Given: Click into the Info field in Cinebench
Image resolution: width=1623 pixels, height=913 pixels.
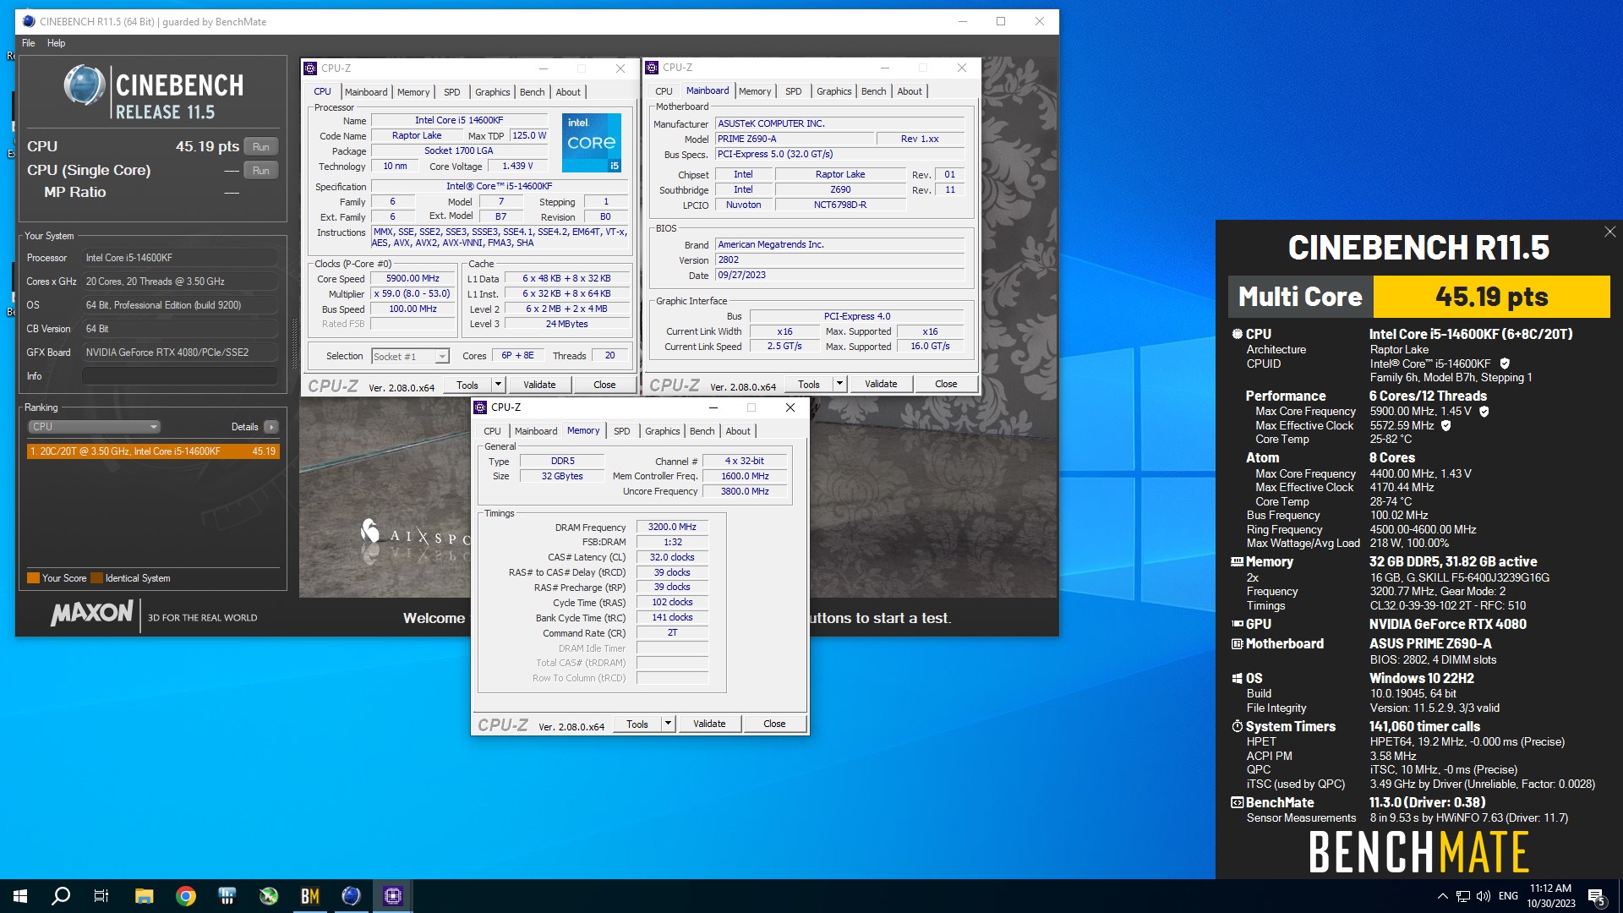Looking at the screenshot, I should click(180, 376).
